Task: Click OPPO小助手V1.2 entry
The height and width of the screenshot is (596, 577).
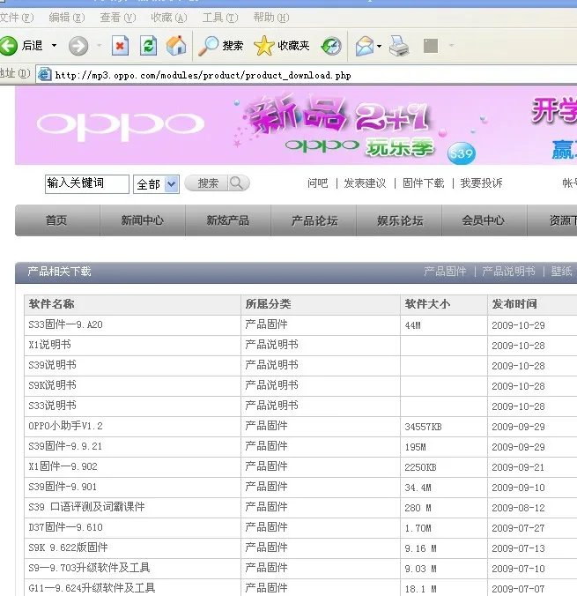Action: (x=65, y=426)
